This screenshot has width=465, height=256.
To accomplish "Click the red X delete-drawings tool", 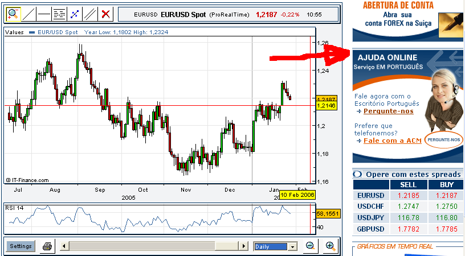I will (x=105, y=14).
